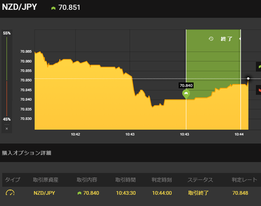Click the 取引原資産 column header
The width and height of the screenshot is (261, 206).
click(46, 180)
